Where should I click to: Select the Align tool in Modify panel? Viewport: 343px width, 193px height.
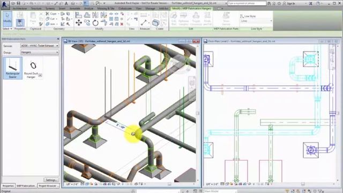pos(79,15)
